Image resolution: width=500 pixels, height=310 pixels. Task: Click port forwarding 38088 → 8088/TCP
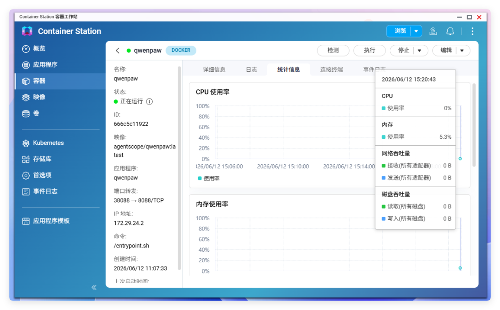pyautogui.click(x=139, y=200)
